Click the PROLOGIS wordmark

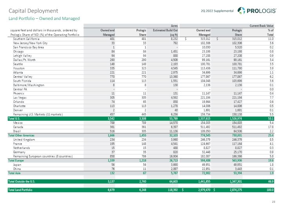pyautogui.click(x=261, y=11)
